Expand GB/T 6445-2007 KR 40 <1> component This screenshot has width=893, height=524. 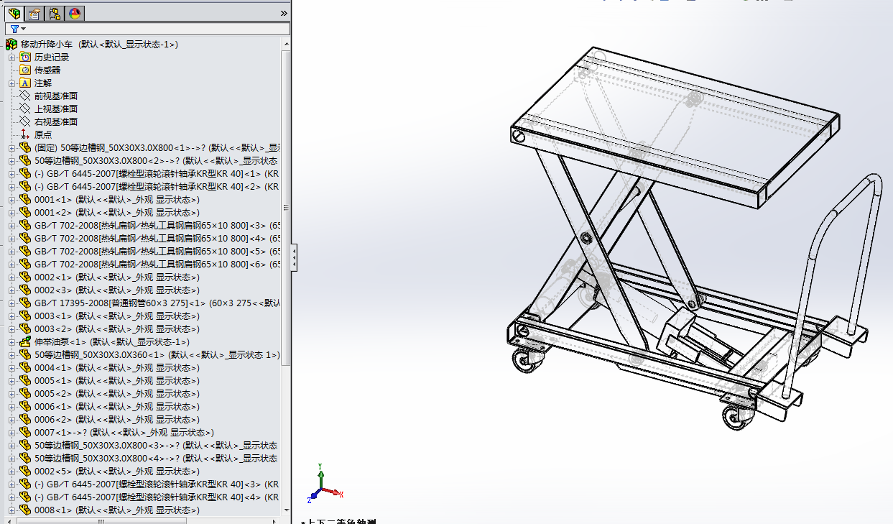pyautogui.click(x=11, y=174)
